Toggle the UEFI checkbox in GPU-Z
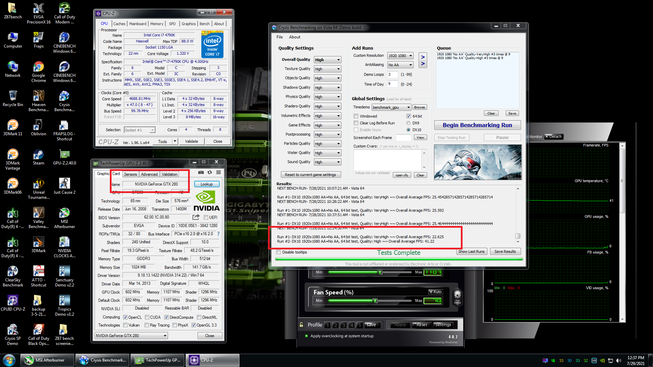 206,217
